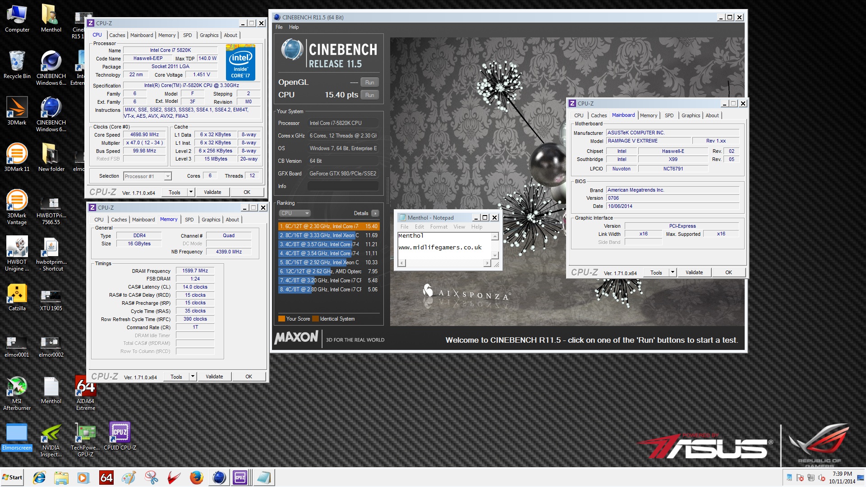The image size is (866, 487).
Task: Click Tools button in the Mainboard CPU-Z window
Action: [x=656, y=272]
